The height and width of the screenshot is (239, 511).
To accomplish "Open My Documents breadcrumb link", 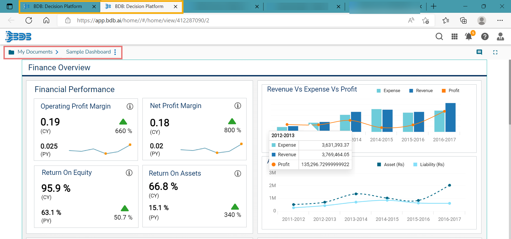I will click(35, 52).
